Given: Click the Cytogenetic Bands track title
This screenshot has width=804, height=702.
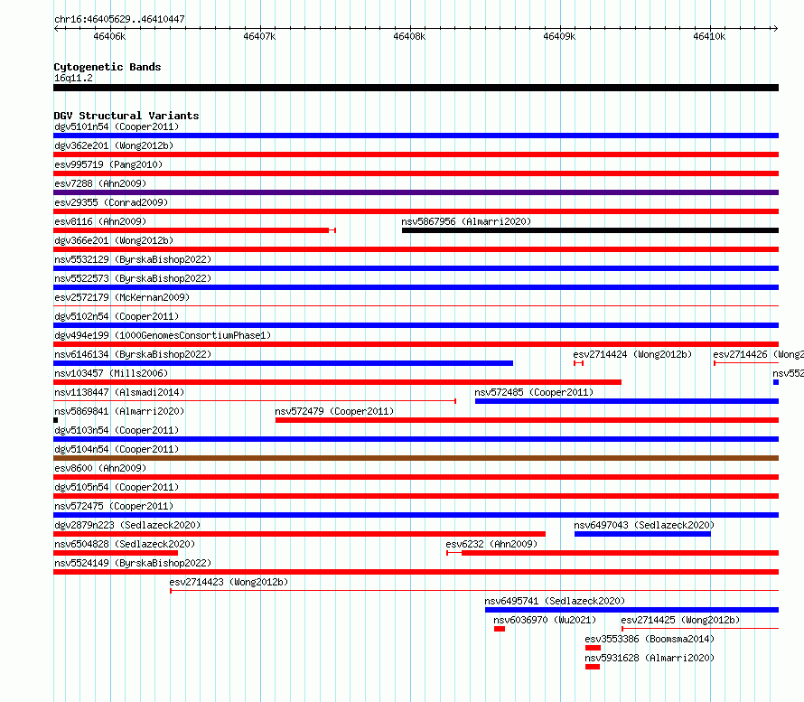Looking at the screenshot, I should pyautogui.click(x=108, y=67).
